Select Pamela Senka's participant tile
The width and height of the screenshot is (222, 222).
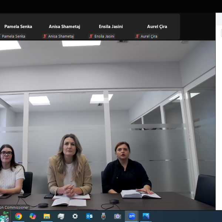(18, 27)
